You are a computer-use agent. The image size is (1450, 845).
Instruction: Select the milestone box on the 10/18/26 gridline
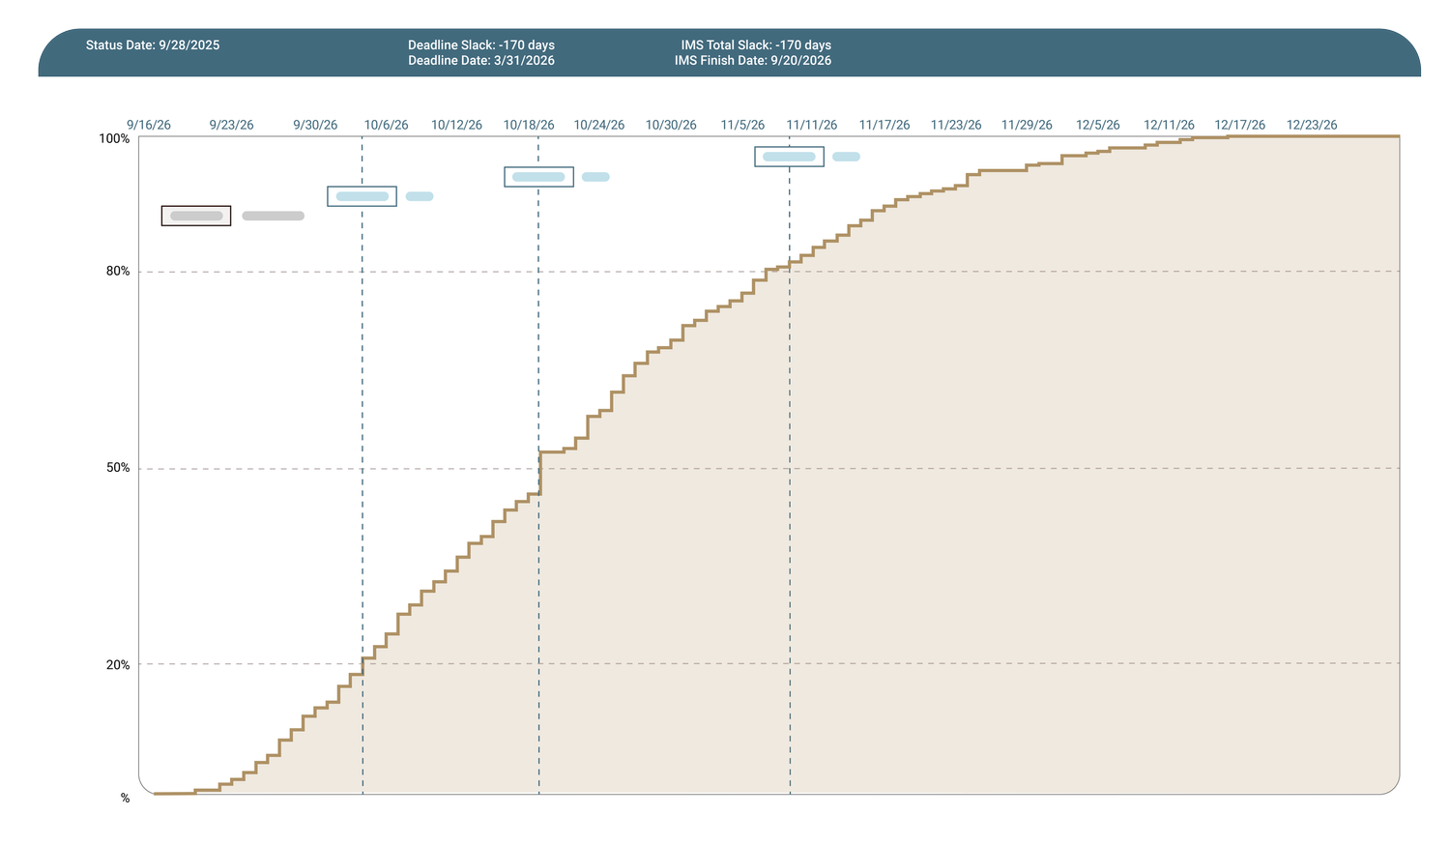(x=538, y=176)
